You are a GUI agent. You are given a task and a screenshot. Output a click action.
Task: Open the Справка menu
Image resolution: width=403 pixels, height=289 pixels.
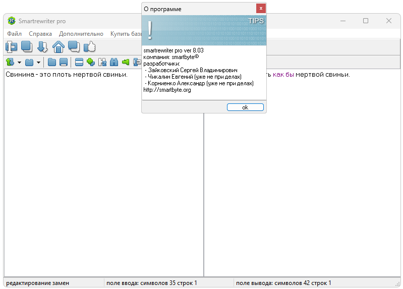[x=40, y=34]
